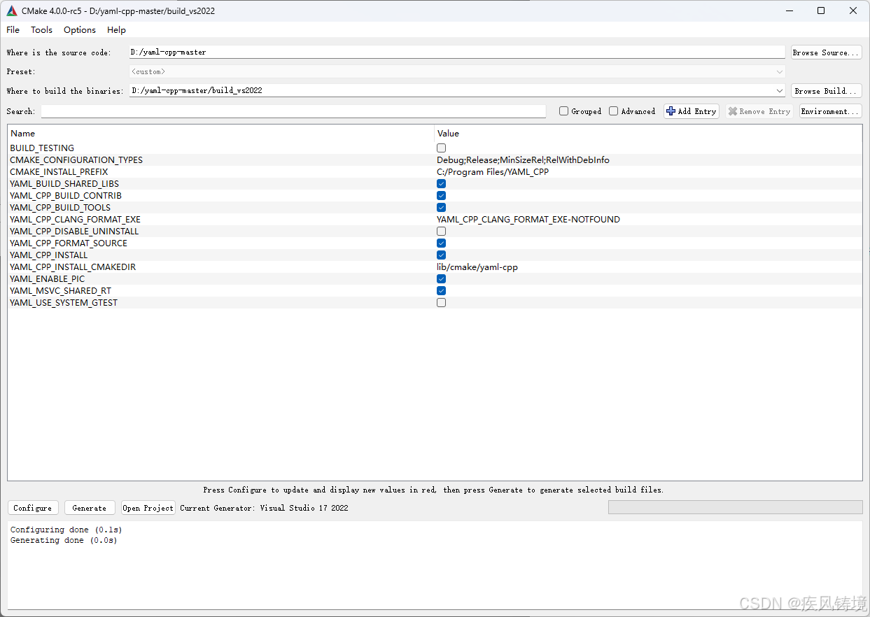
Task: Open the Preset dropdown
Action: coord(457,71)
